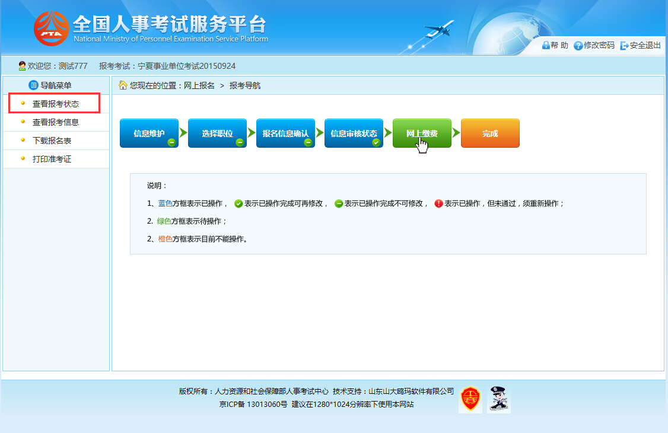668x433 pixels.
Task: Select 查看报考信息 in navigation menu
Action: point(56,122)
